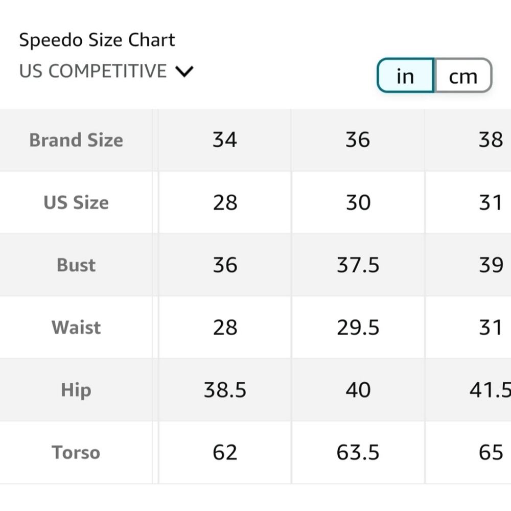
Task: Select the Brand Size row header
Action: point(76,140)
